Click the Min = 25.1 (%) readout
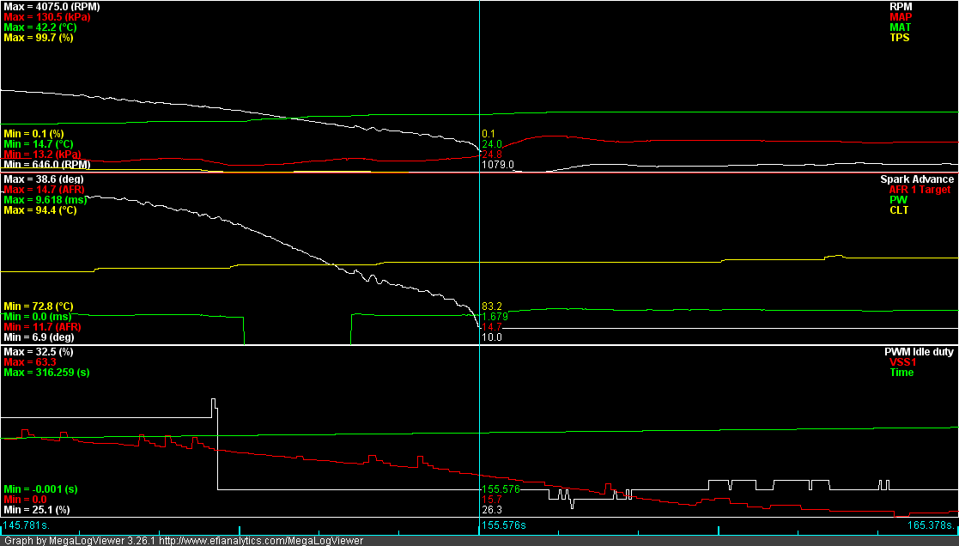Image resolution: width=959 pixels, height=546 pixels. 37,510
